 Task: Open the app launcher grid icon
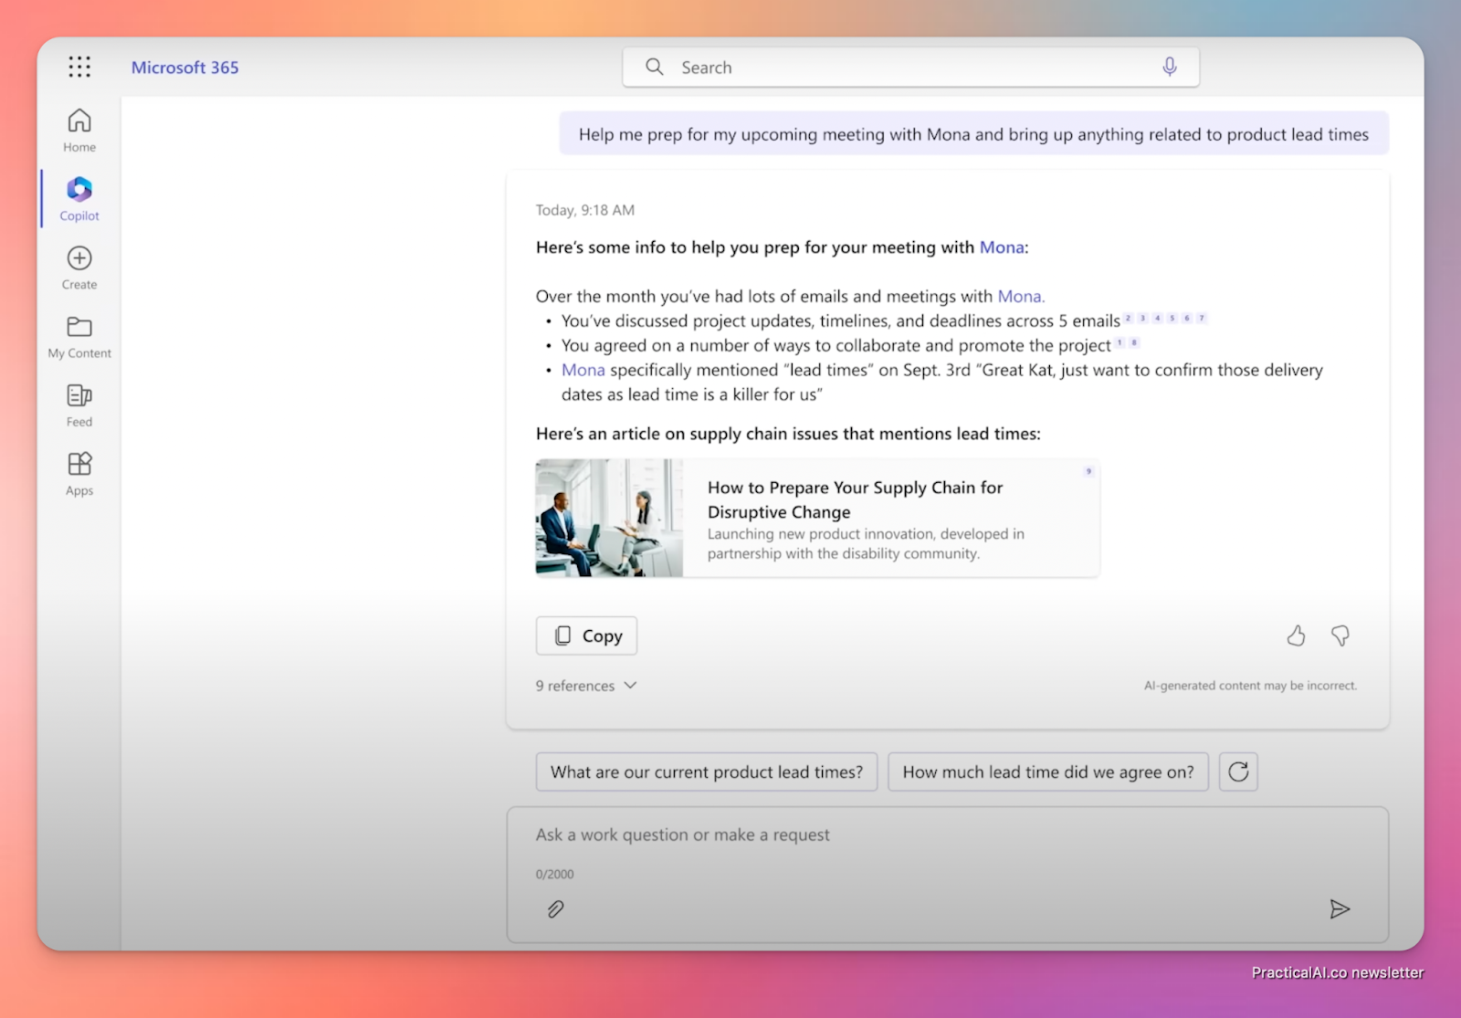pos(79,67)
